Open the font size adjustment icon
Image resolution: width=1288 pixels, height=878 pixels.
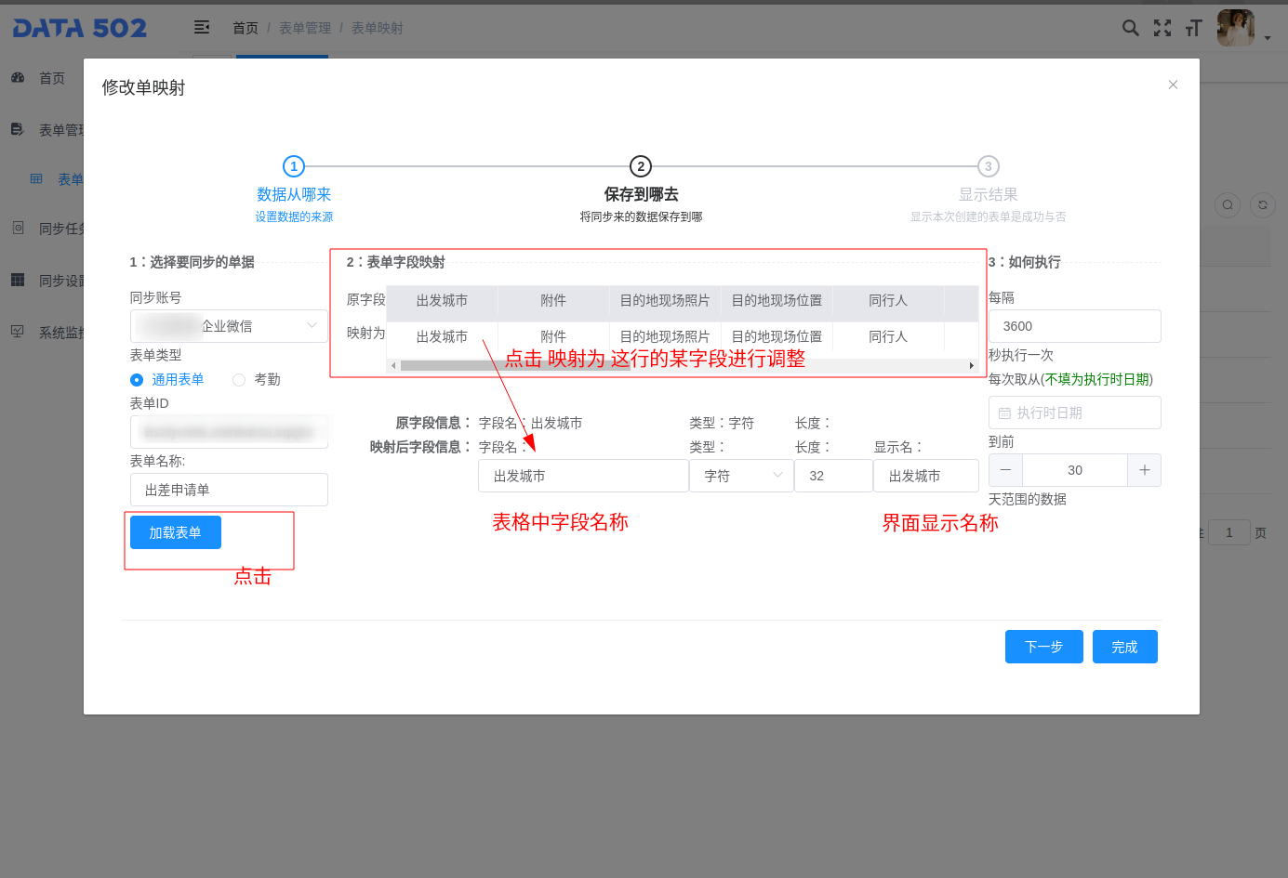1193,28
